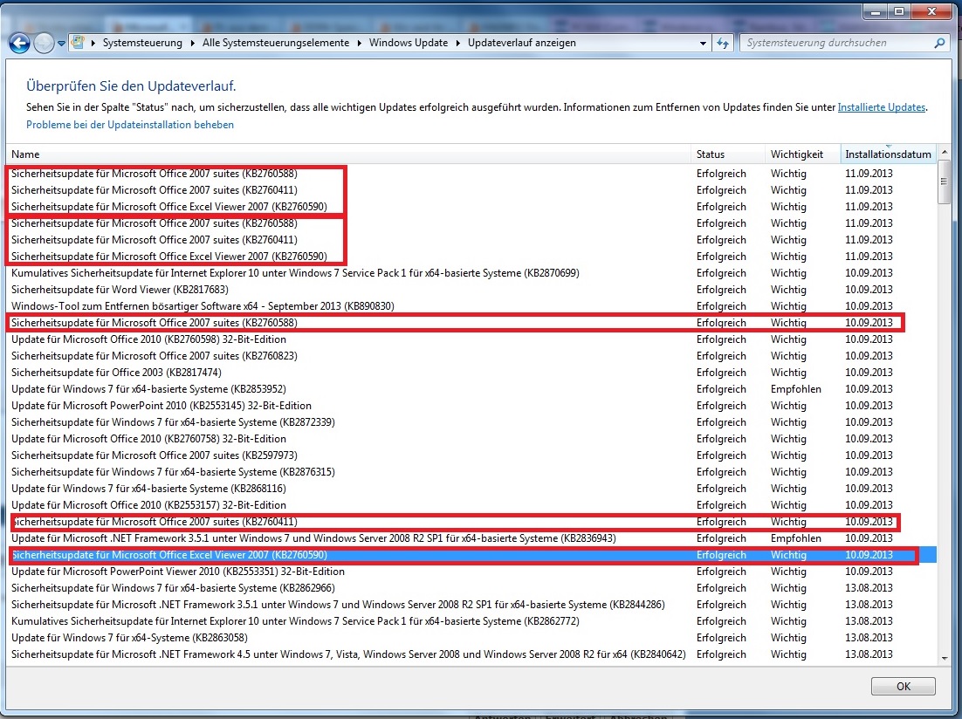Select Kumulatives Sicherheitsupdate IE 10 (KB2870699) row

471,273
